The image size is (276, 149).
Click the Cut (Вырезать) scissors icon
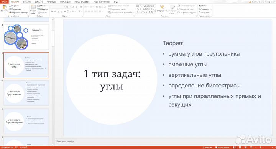coord(10,6)
